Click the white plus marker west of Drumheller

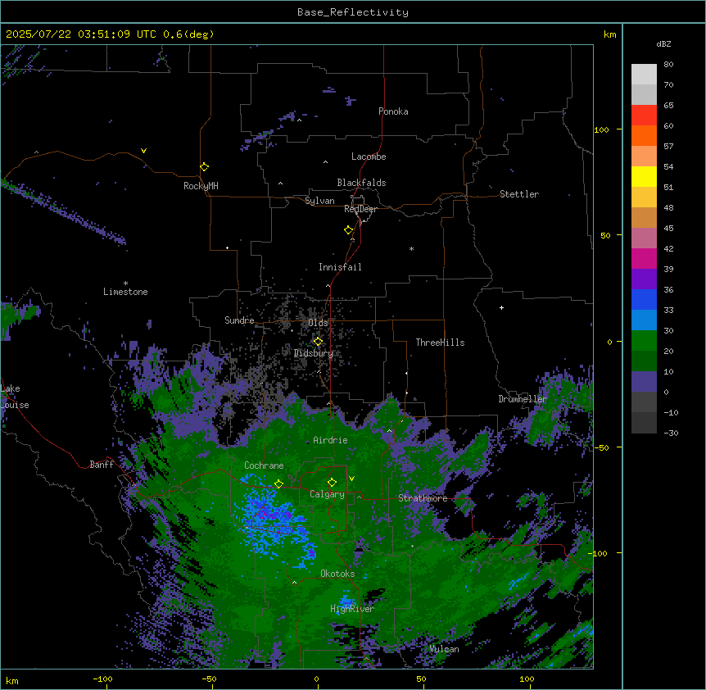click(501, 307)
